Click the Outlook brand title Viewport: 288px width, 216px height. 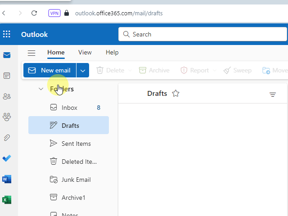pos(34,34)
